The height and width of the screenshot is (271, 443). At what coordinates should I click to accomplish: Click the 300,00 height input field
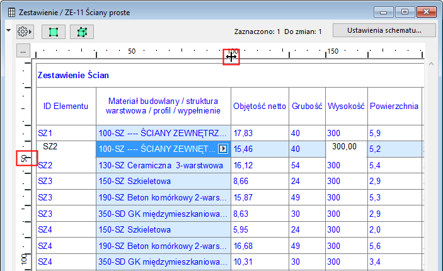tap(347, 147)
